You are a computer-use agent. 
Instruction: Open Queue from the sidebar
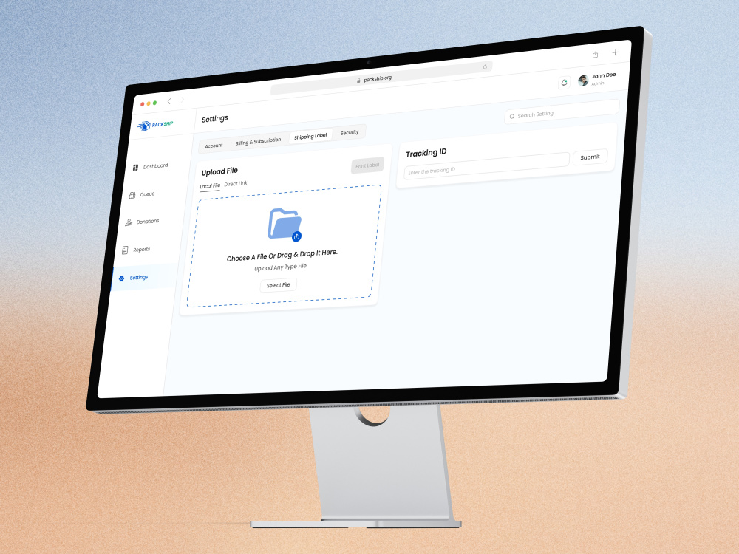pyautogui.click(x=147, y=194)
